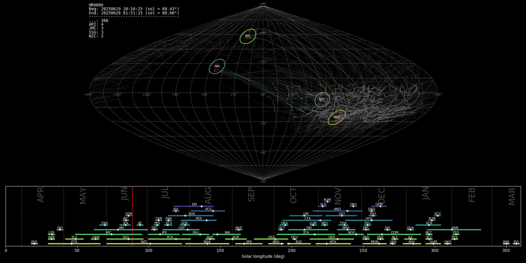Click the +90° label at sky map top
Viewport: 526px width, 263px height.
[263, 4]
